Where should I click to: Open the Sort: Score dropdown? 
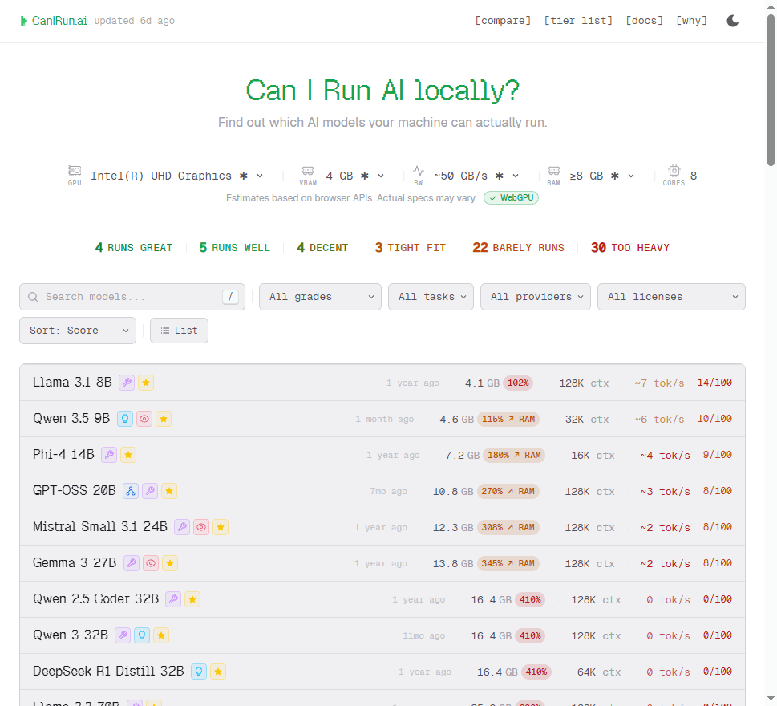coord(77,330)
